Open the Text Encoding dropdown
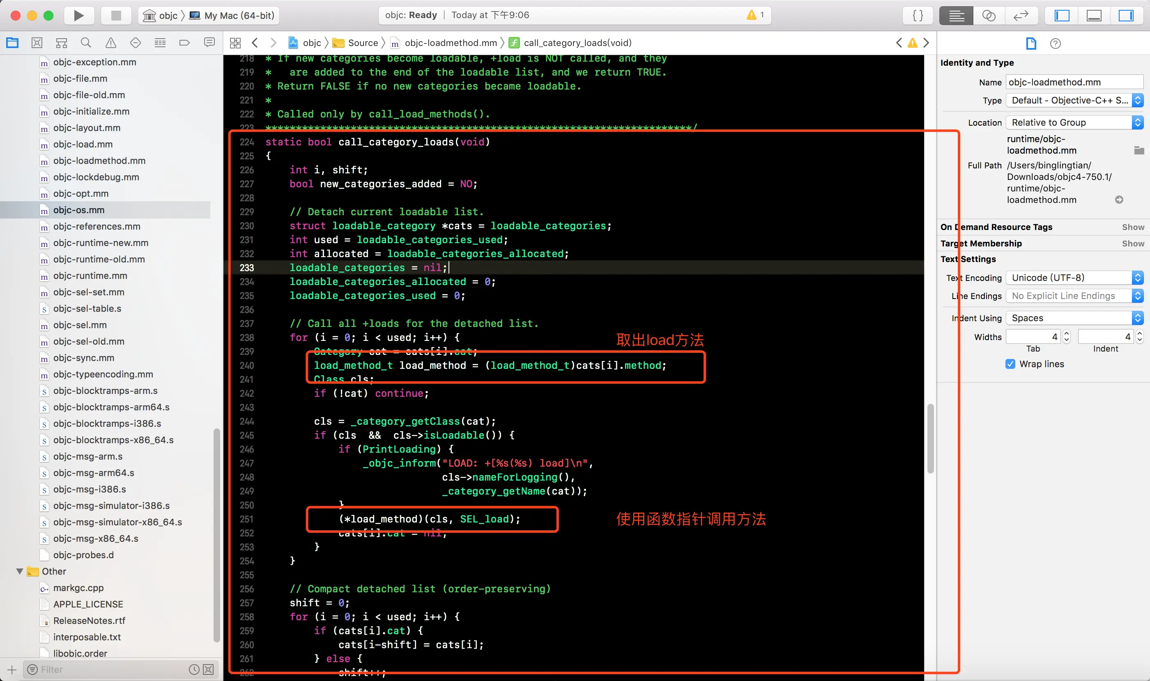This screenshot has width=1150, height=681. coord(1074,278)
